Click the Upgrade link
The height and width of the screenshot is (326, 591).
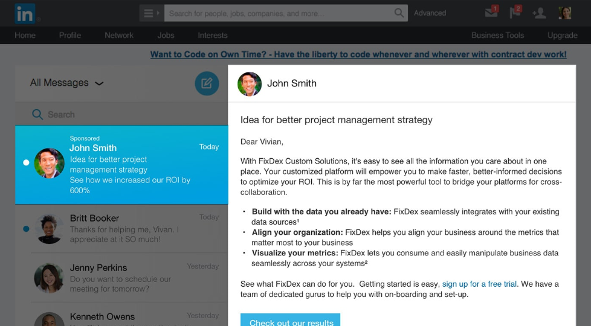tap(563, 36)
